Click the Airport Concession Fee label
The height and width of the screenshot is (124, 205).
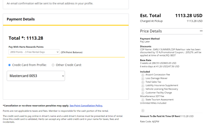coord(158,75)
